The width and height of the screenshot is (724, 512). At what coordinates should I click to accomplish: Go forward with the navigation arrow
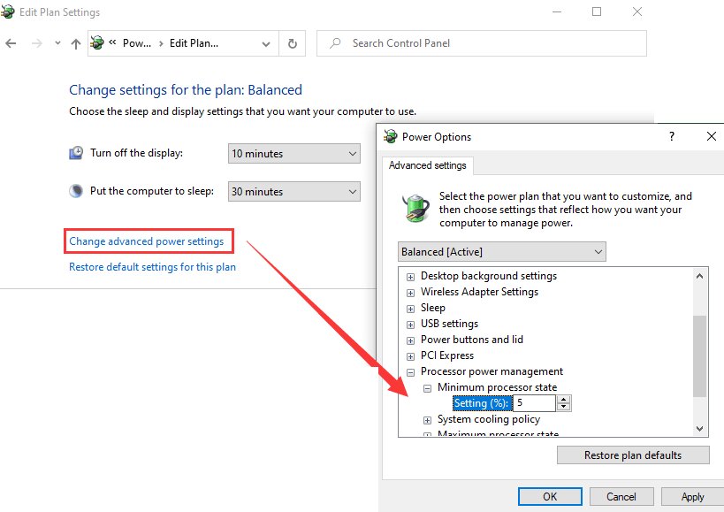click(36, 43)
